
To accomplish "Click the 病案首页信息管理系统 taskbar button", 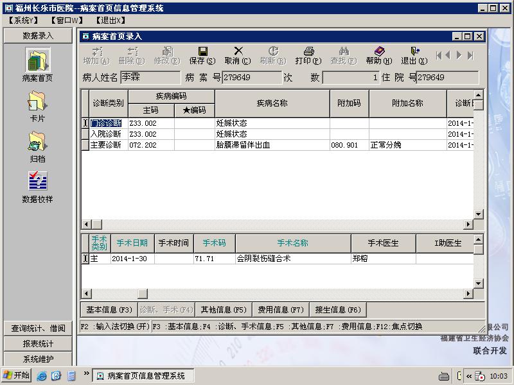I will [143, 375].
